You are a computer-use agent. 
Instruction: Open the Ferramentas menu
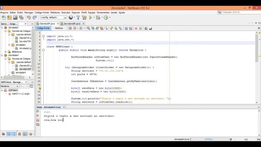point(103,13)
